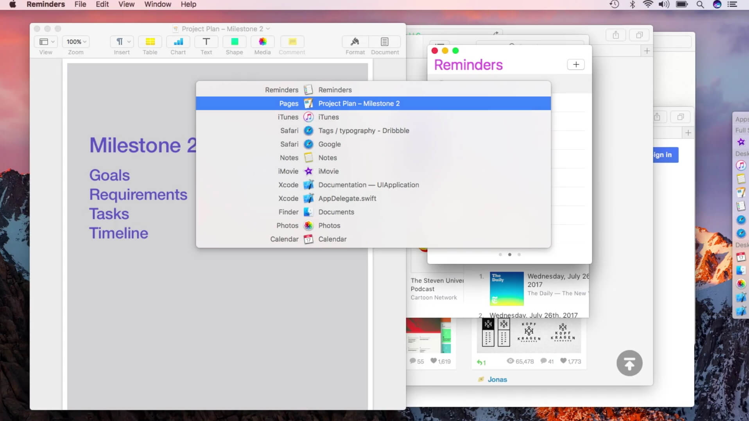Open the Kopf Kragen logo shot thumbnail

point(529,335)
